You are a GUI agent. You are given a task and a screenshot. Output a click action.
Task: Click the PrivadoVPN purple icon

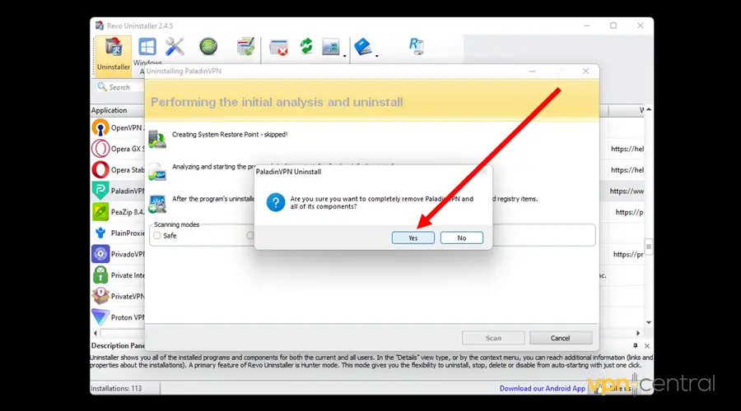coord(100,254)
